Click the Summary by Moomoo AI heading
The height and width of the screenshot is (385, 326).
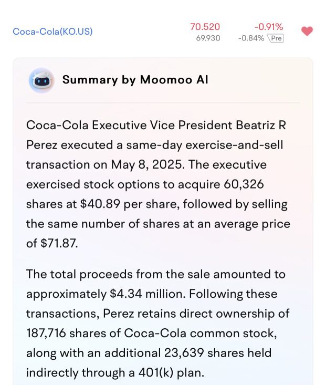[x=135, y=80]
